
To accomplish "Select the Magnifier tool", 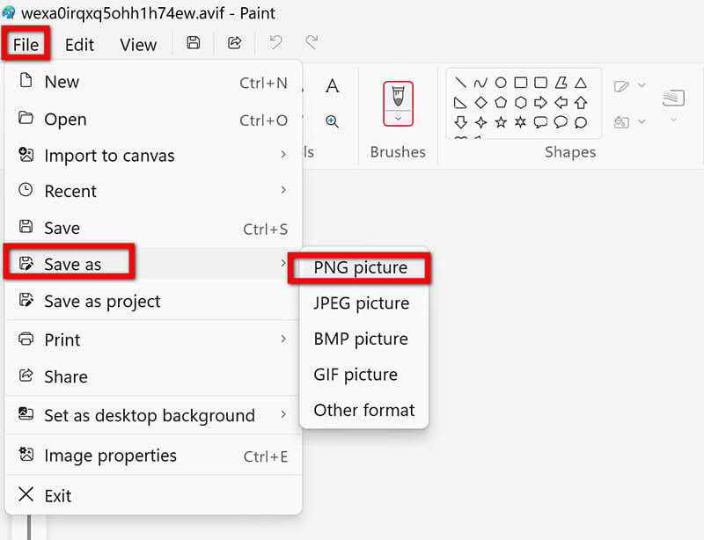I will (333, 120).
